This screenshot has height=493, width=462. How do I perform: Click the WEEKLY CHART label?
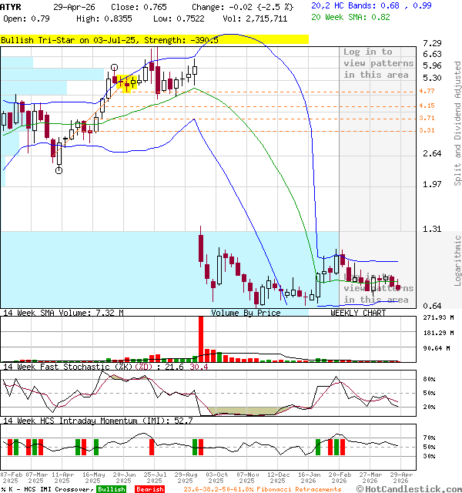pyautogui.click(x=358, y=313)
